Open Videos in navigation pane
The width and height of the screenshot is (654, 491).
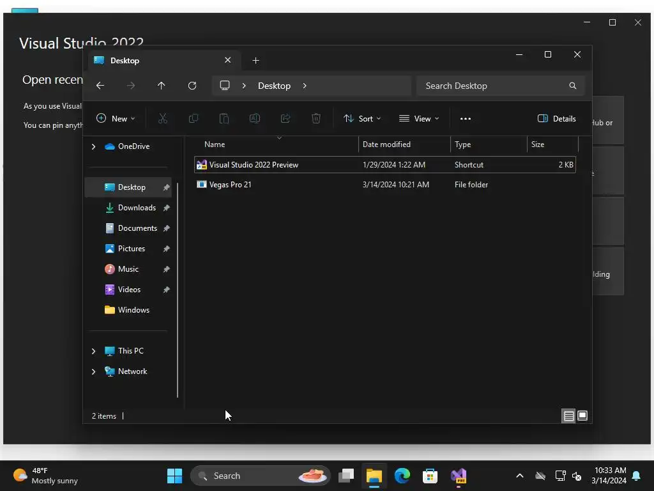129,290
